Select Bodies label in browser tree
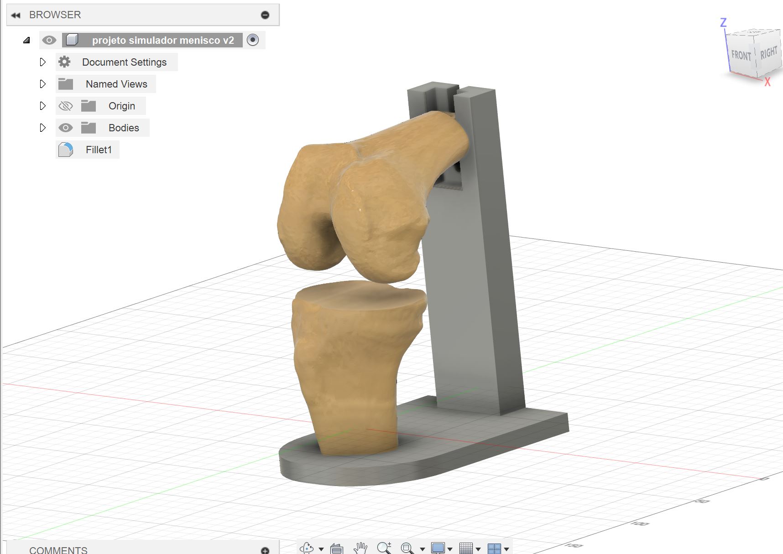 coord(124,128)
